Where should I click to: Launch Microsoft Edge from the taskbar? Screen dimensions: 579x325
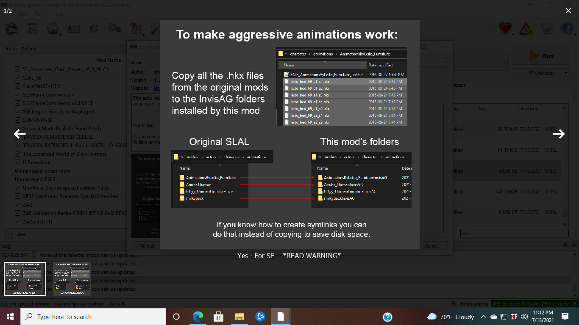198,317
